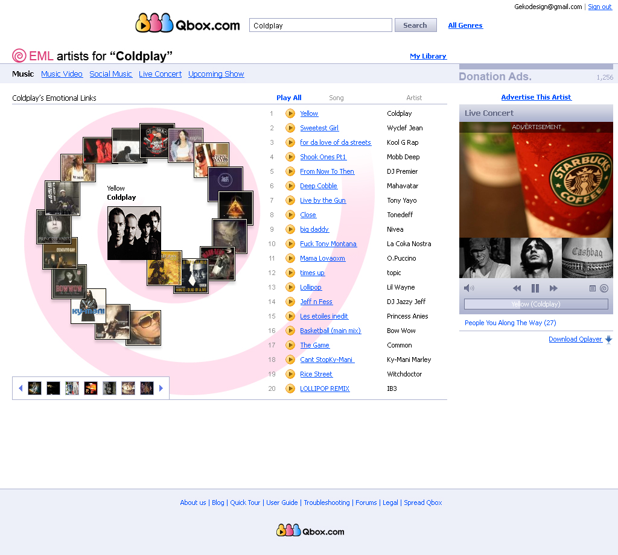Open the Quick Tour footer link
The height and width of the screenshot is (555, 618).
(245, 503)
